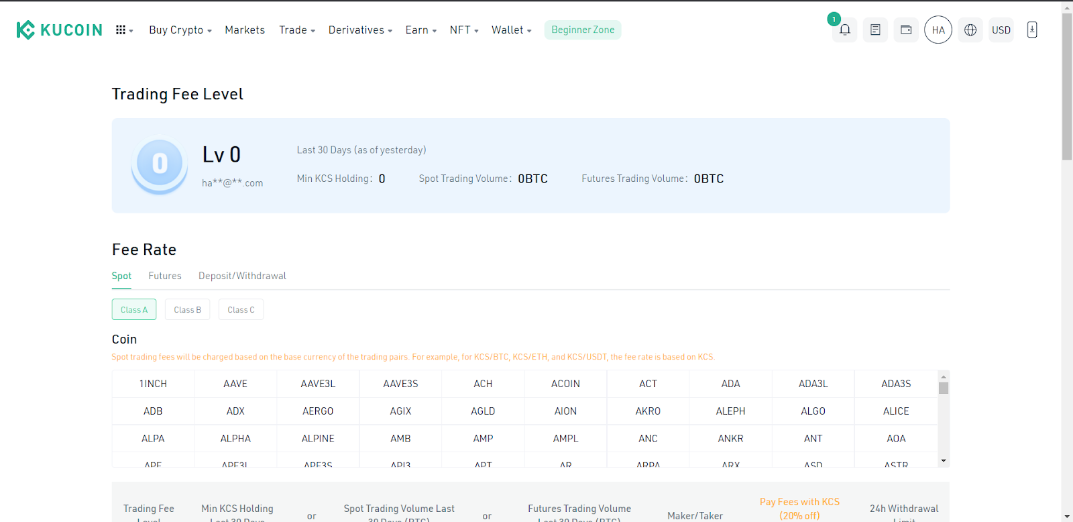Viewport: 1073px width, 522px height.
Task: Select the ALGO coin cell
Action: (813, 411)
